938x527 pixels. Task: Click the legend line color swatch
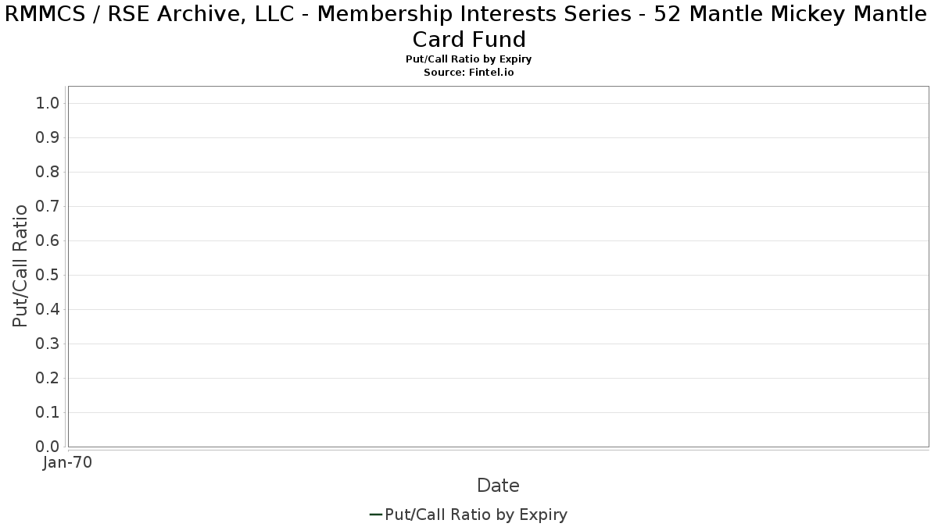375,515
